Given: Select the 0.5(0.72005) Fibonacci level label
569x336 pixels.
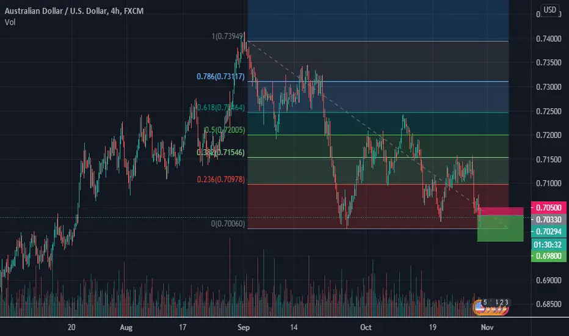Looking at the screenshot, I should coord(225,130).
